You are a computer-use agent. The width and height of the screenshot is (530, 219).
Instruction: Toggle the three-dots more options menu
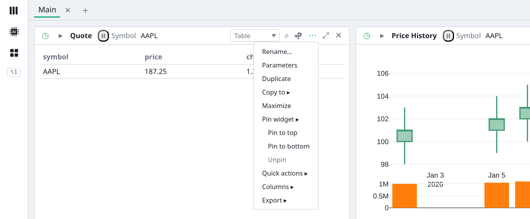312,36
